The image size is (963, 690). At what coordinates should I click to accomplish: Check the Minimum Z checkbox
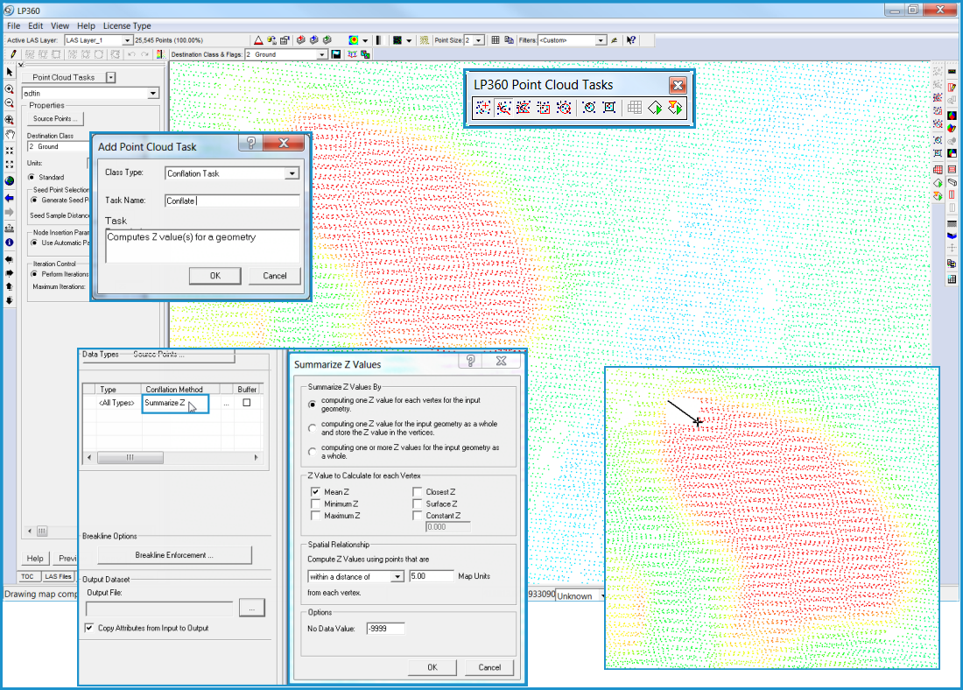[x=316, y=503]
